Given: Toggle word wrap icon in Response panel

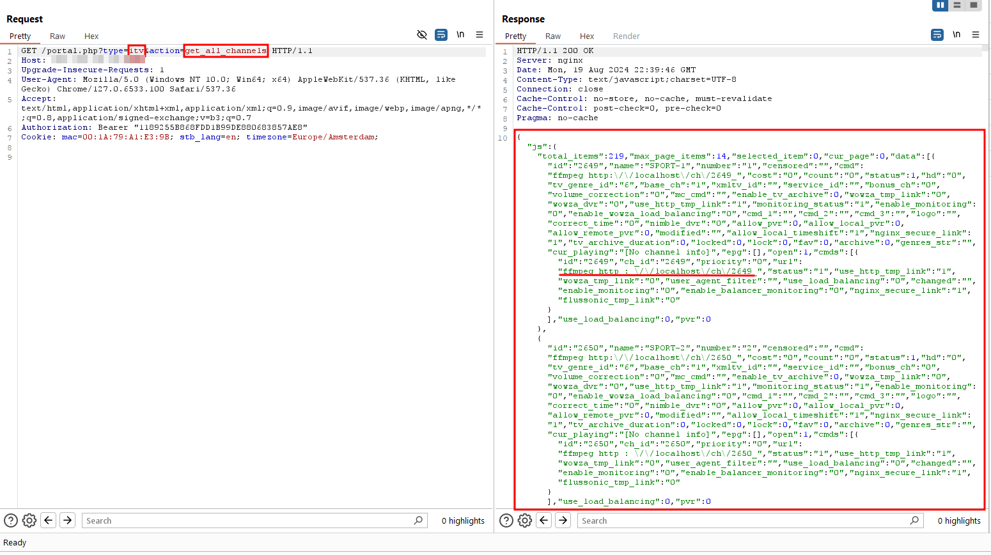Looking at the screenshot, I should 937,35.
